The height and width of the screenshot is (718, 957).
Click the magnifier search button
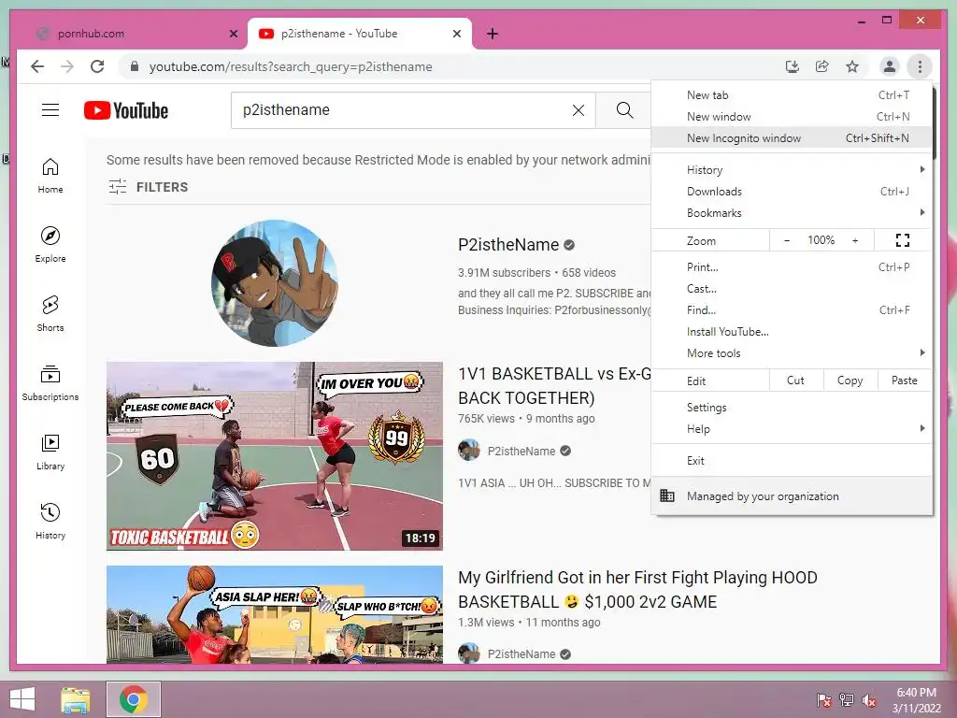624,110
